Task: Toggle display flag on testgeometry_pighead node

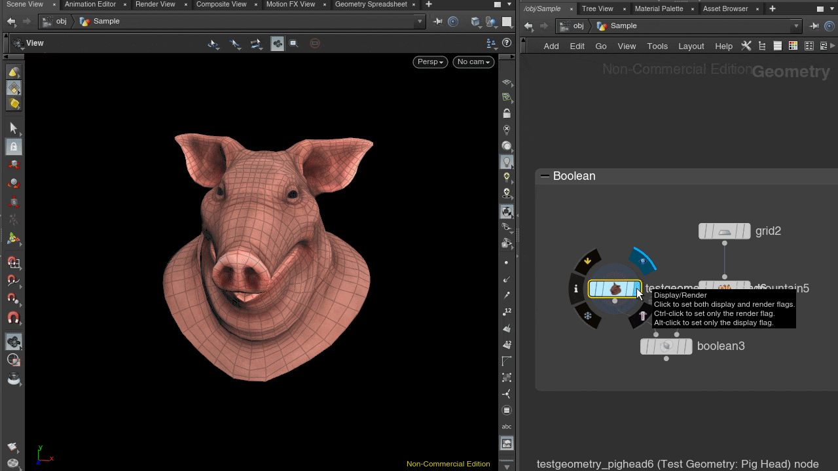Action: click(634, 288)
